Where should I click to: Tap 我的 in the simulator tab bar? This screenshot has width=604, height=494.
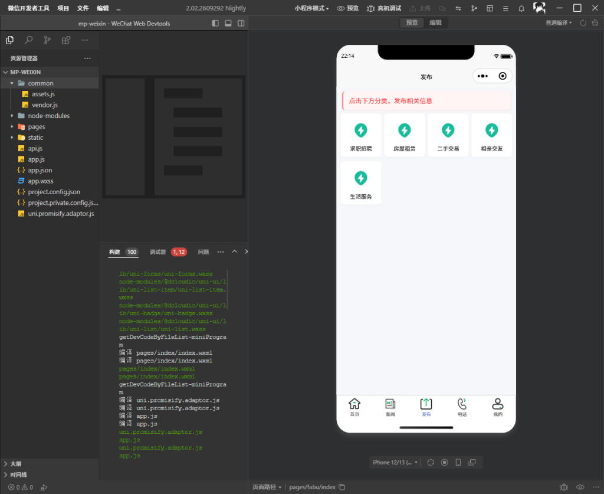point(498,408)
